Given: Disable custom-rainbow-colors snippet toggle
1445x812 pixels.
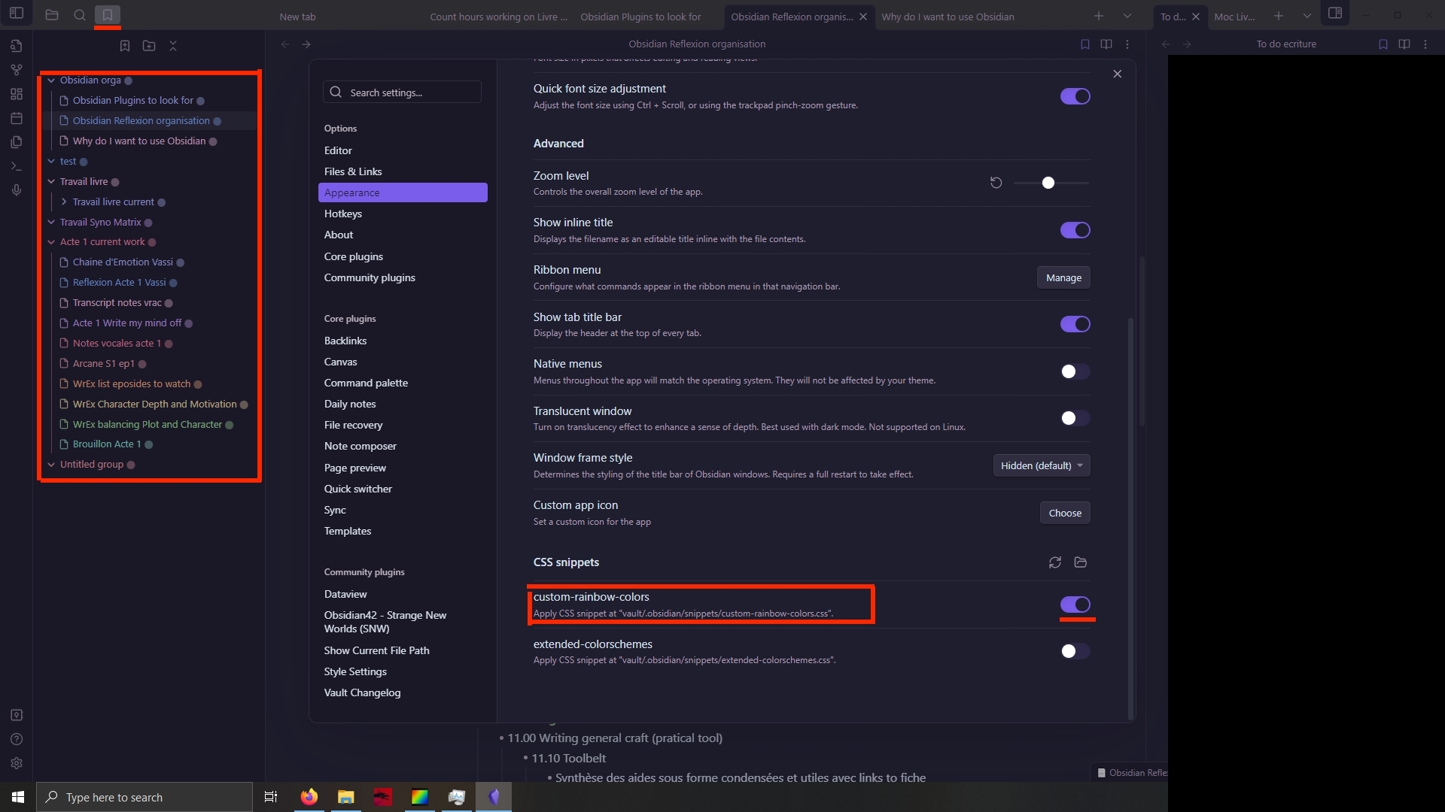Looking at the screenshot, I should coord(1075,604).
